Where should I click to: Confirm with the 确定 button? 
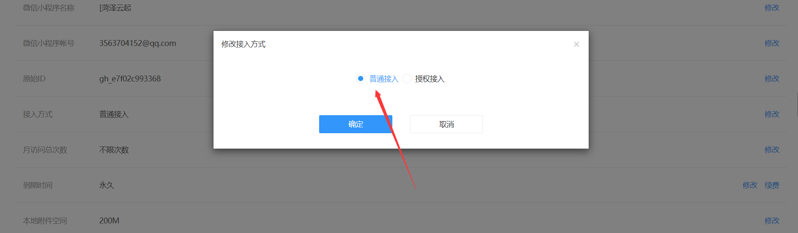[x=356, y=124]
